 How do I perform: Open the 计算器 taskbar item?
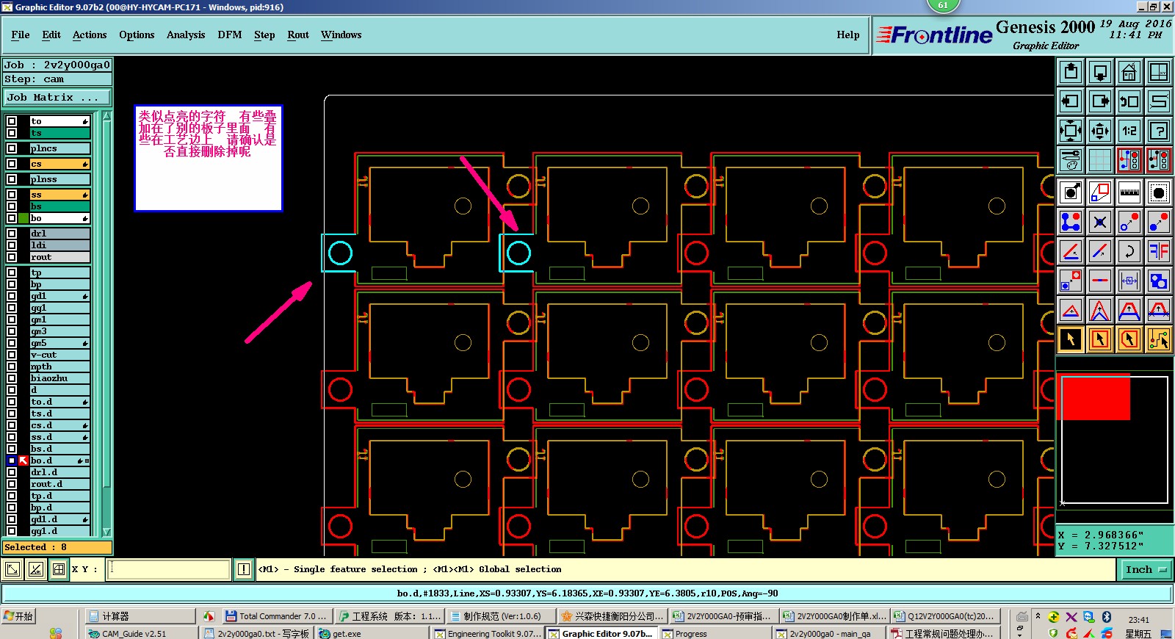click(140, 616)
